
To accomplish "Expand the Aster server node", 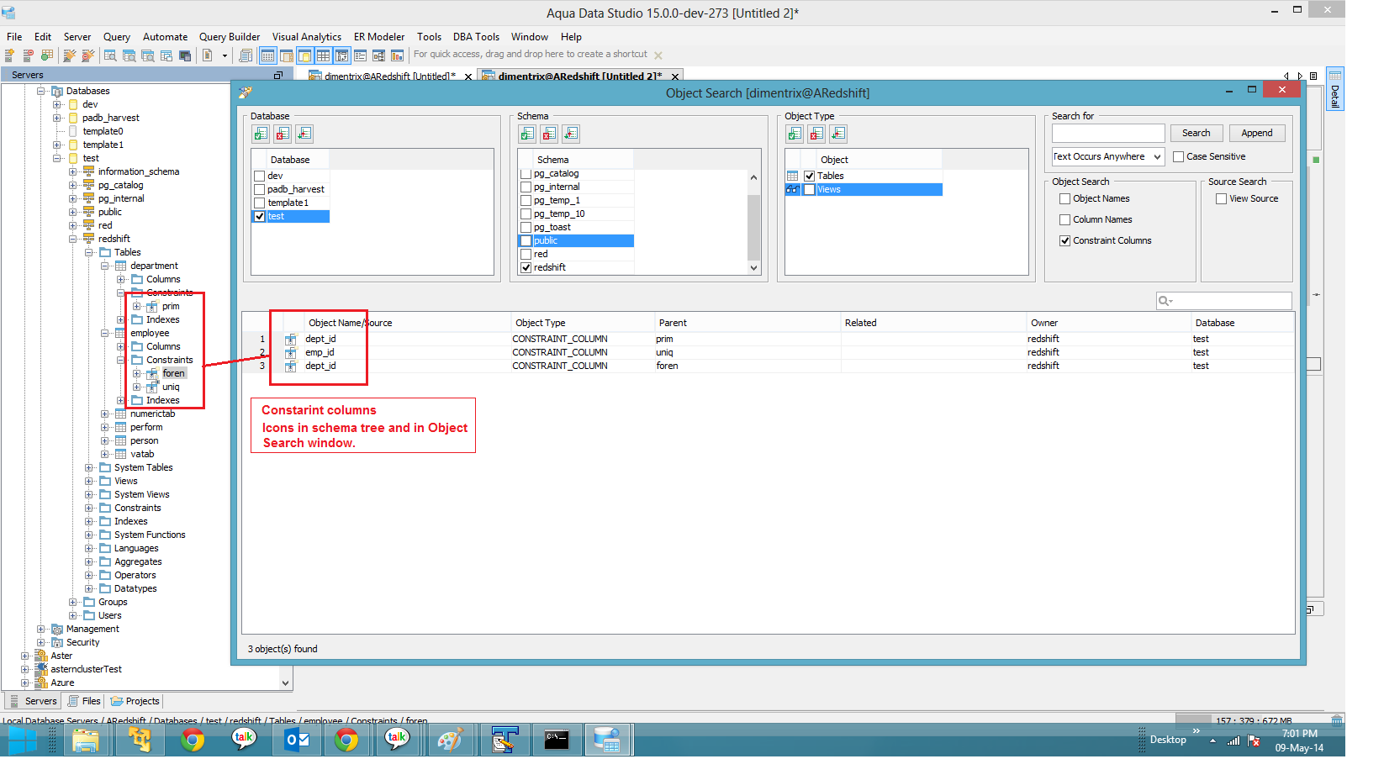I will (x=25, y=656).
